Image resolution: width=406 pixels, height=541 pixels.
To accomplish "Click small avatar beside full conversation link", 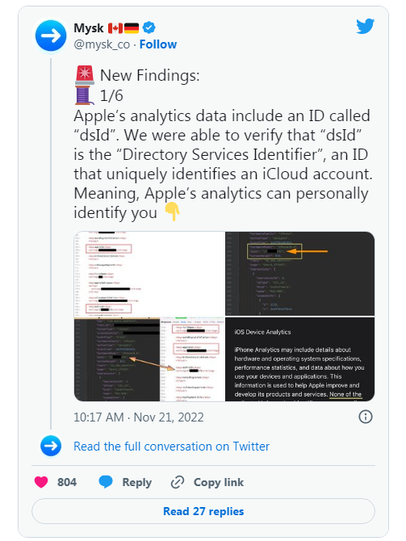I will [x=51, y=446].
